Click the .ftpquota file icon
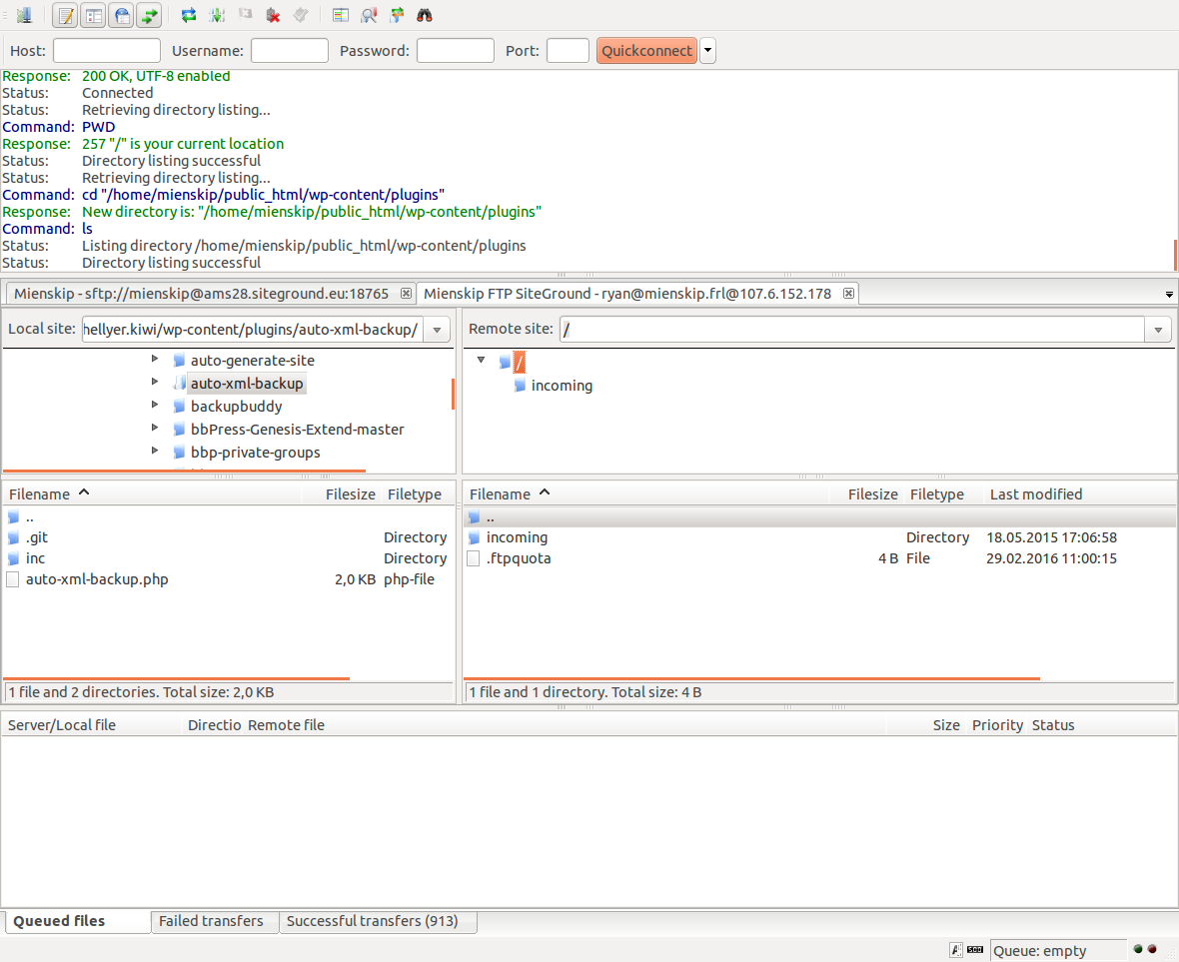Viewport: 1179px width, 962px height. pos(473,558)
